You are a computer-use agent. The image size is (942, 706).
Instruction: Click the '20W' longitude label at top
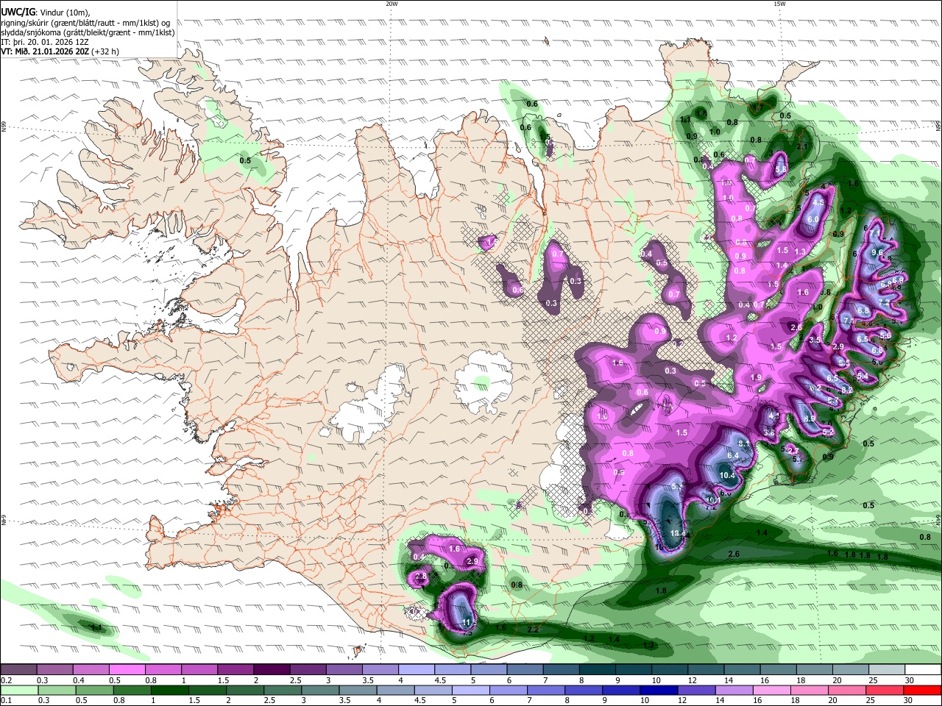coord(392,4)
